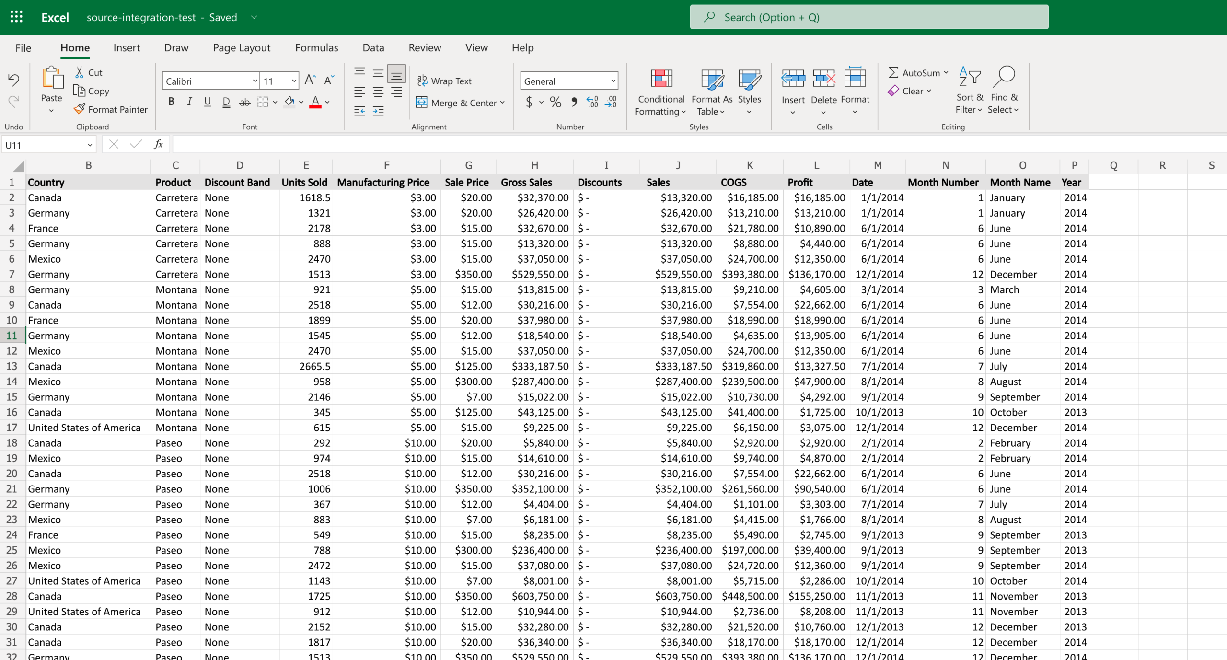
Task: Click the Conditional Formatting icon
Action: (x=661, y=79)
